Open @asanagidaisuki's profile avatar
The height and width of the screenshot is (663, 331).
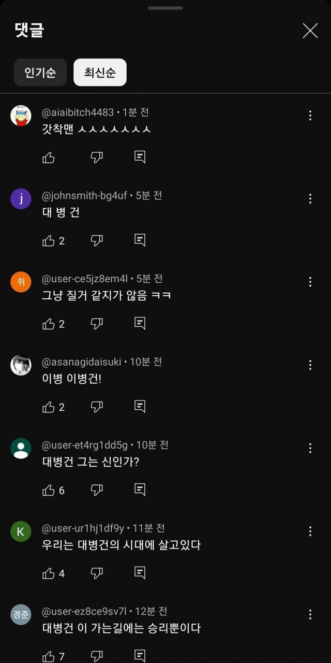[21, 365]
